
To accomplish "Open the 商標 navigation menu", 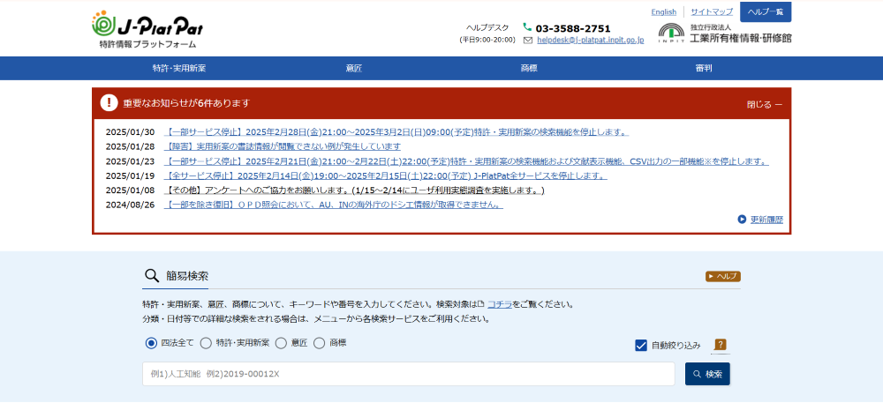I will (529, 68).
